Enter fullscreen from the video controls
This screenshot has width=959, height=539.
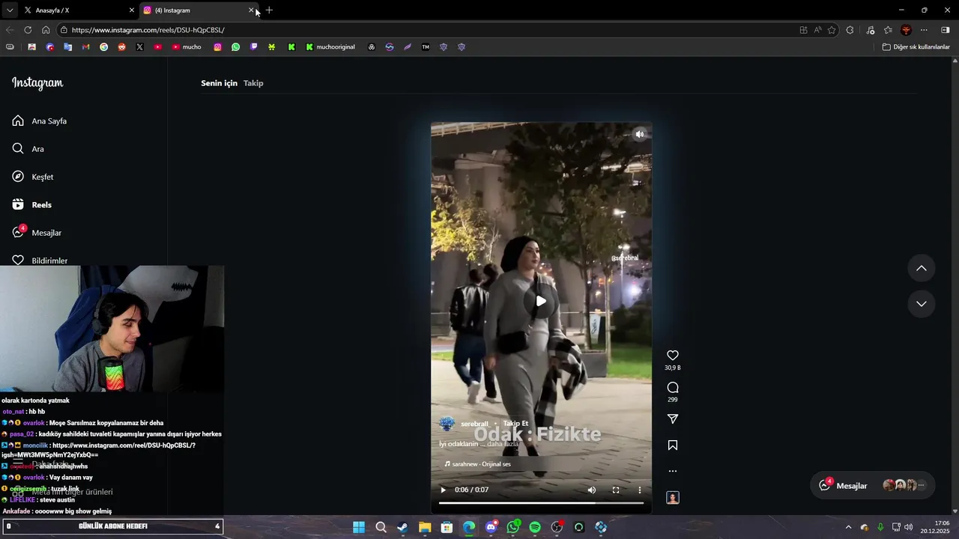[616, 490]
